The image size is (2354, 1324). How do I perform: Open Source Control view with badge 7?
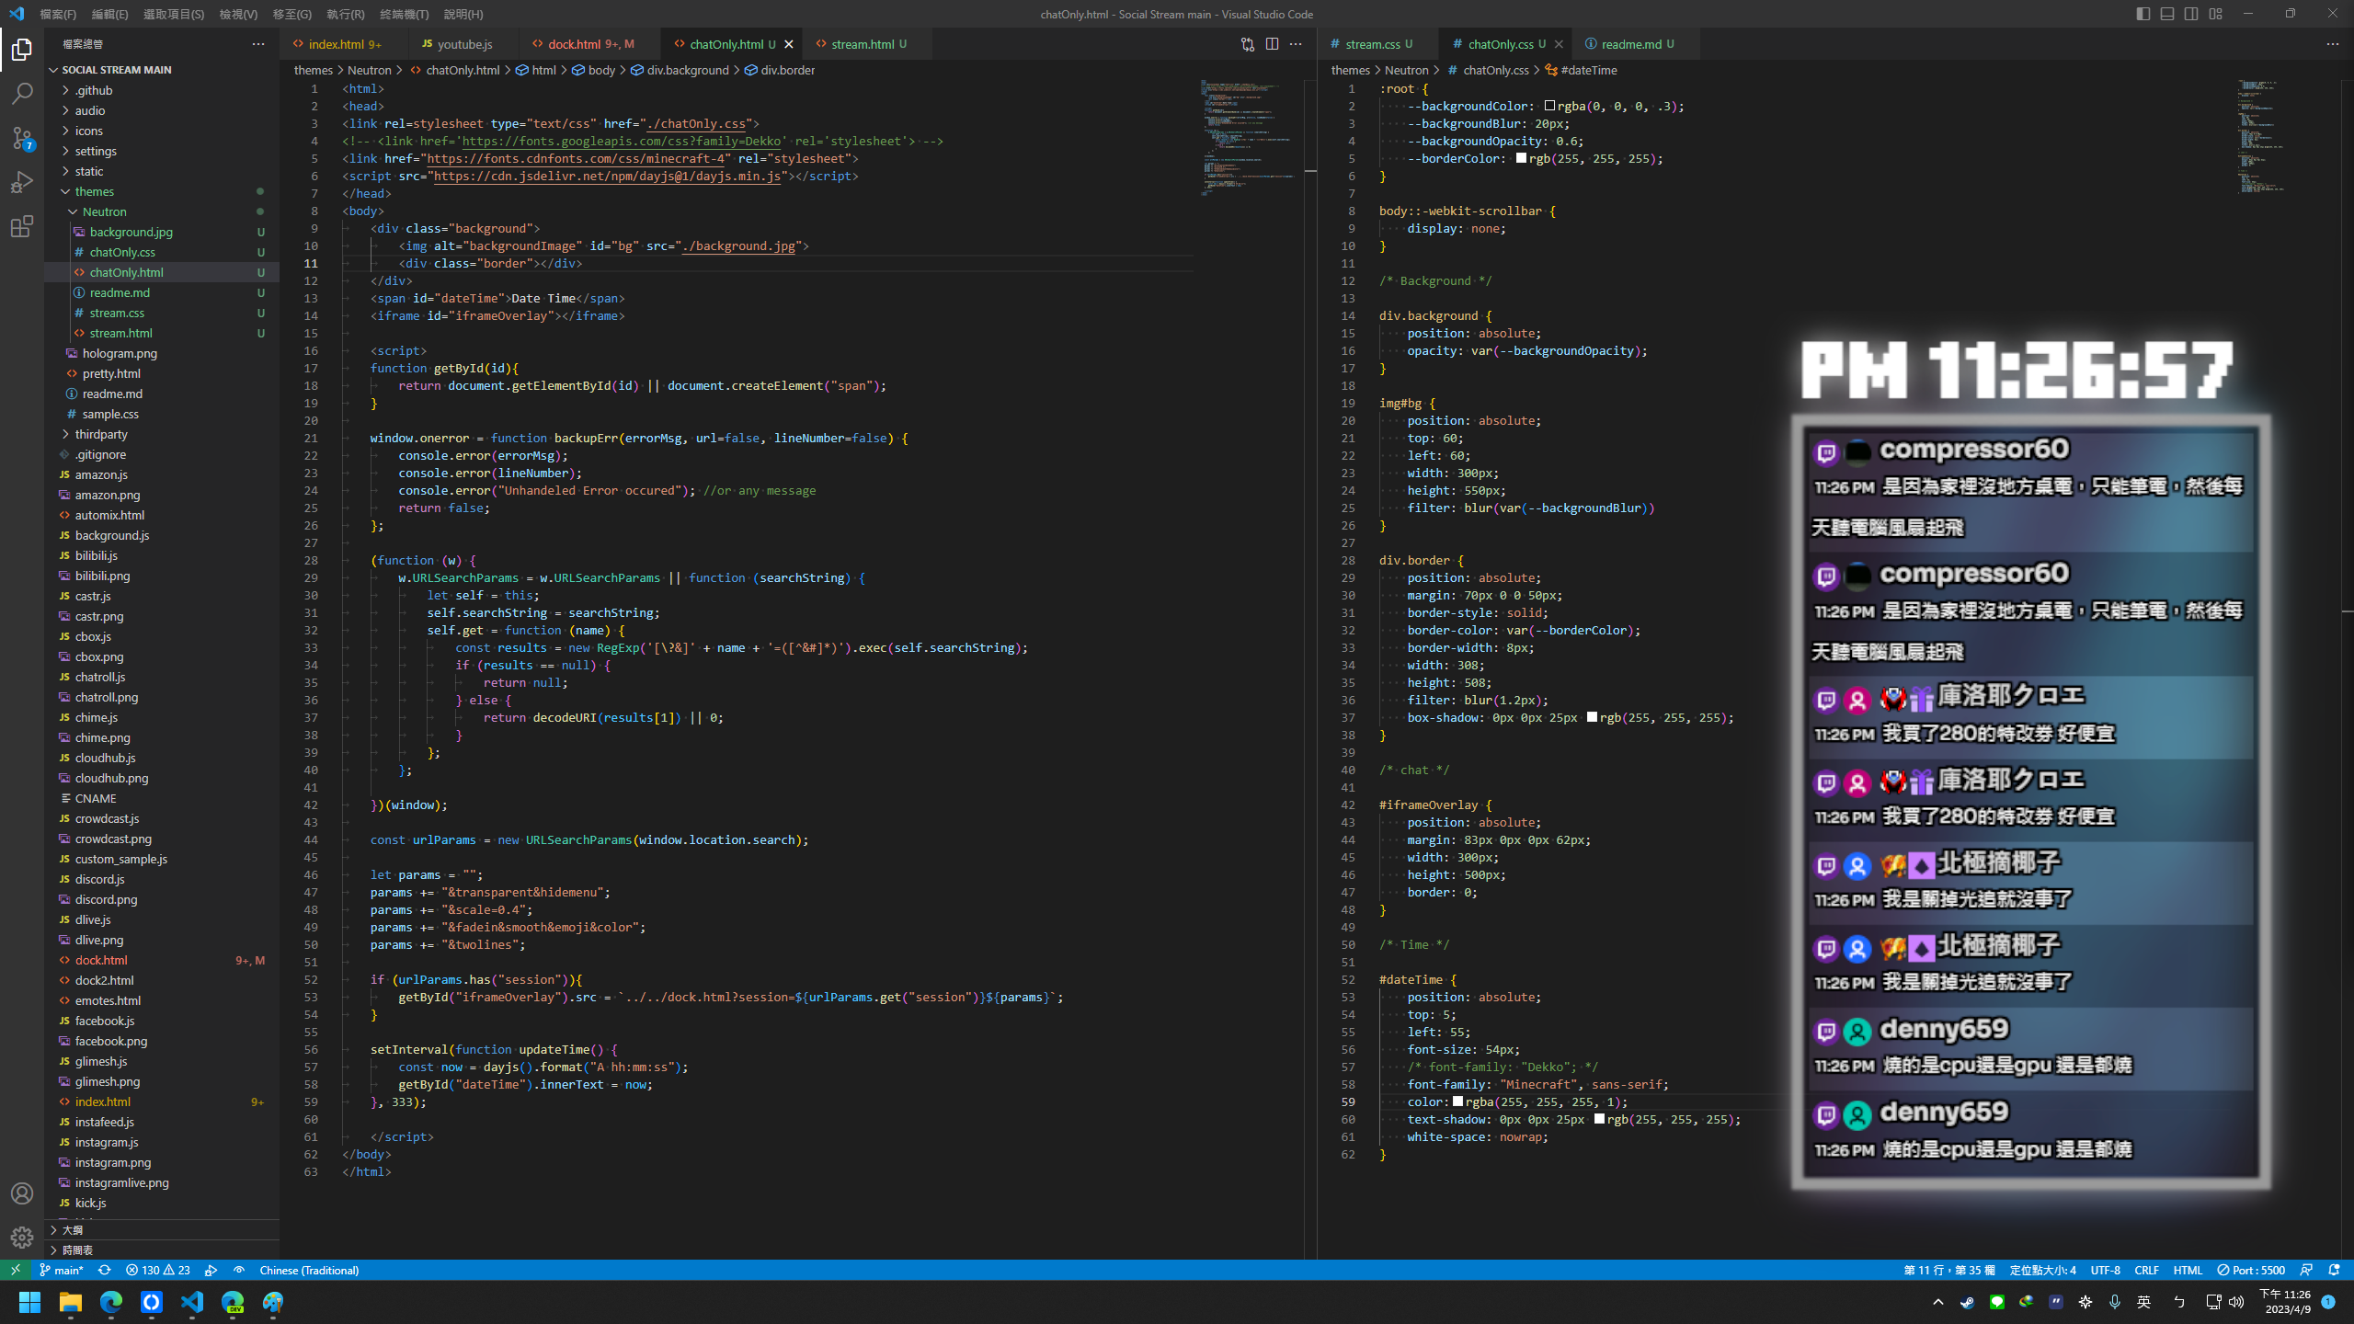point(22,138)
